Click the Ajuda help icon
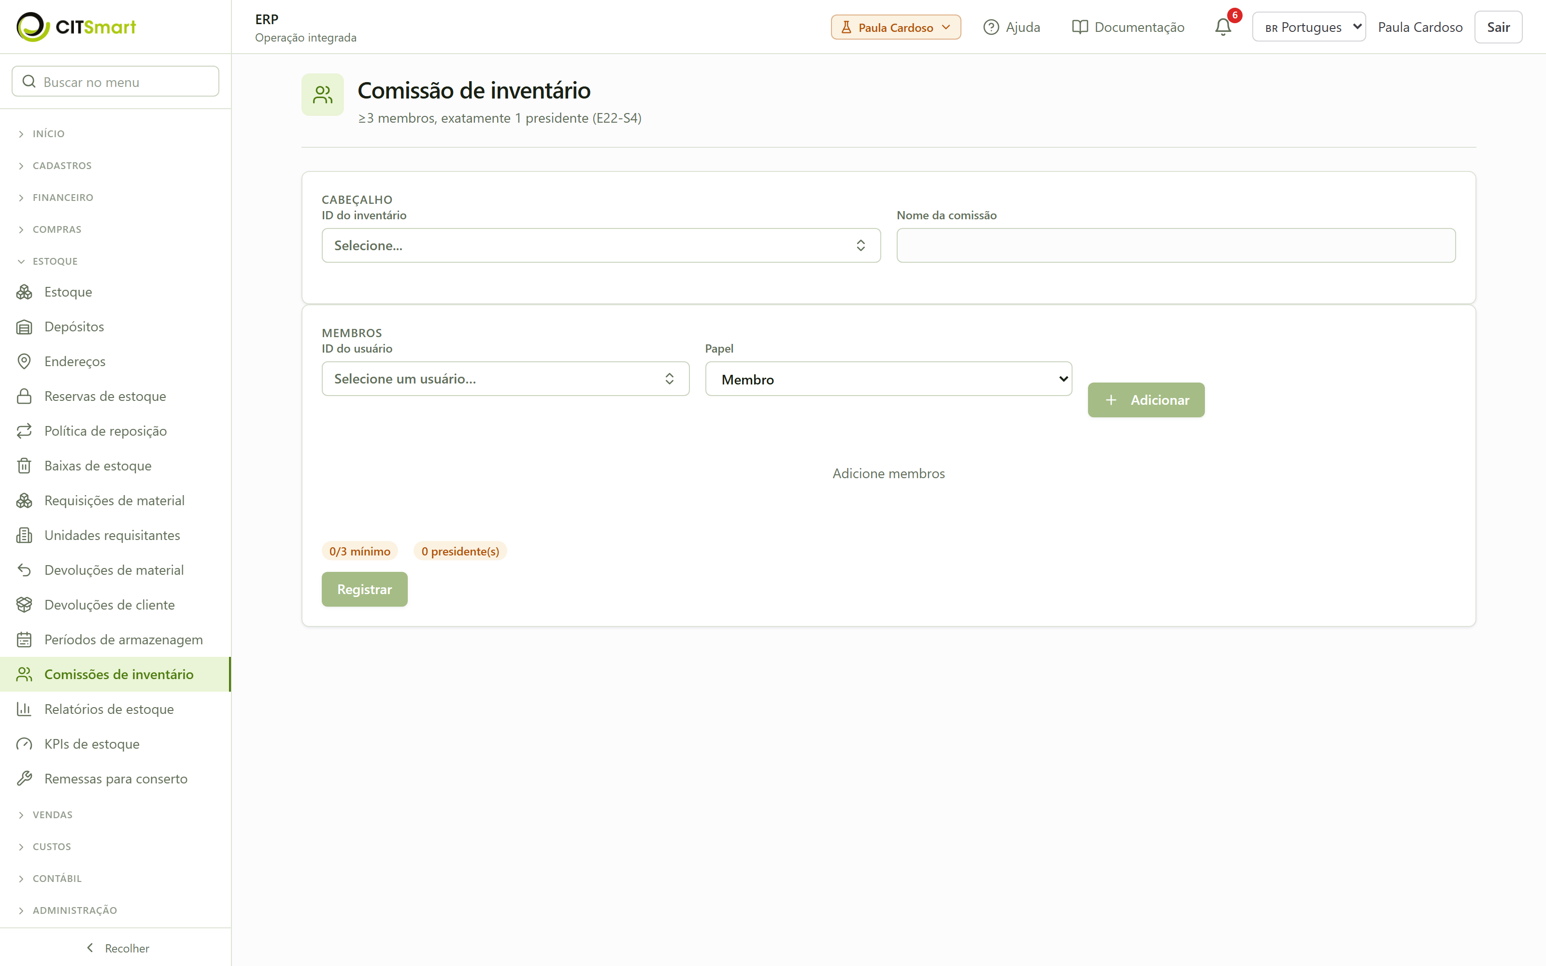This screenshot has height=966, width=1546. [991, 27]
